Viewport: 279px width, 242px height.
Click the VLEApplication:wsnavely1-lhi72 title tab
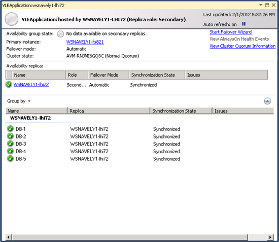click(x=33, y=6)
